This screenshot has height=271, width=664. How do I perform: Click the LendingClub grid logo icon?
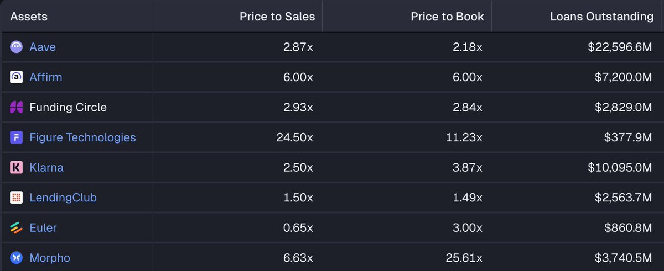click(16, 198)
